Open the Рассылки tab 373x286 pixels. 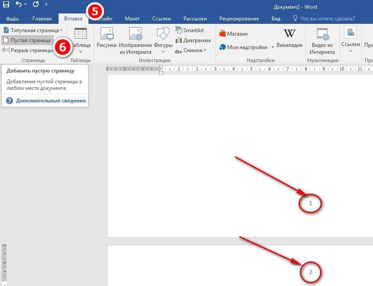click(195, 19)
